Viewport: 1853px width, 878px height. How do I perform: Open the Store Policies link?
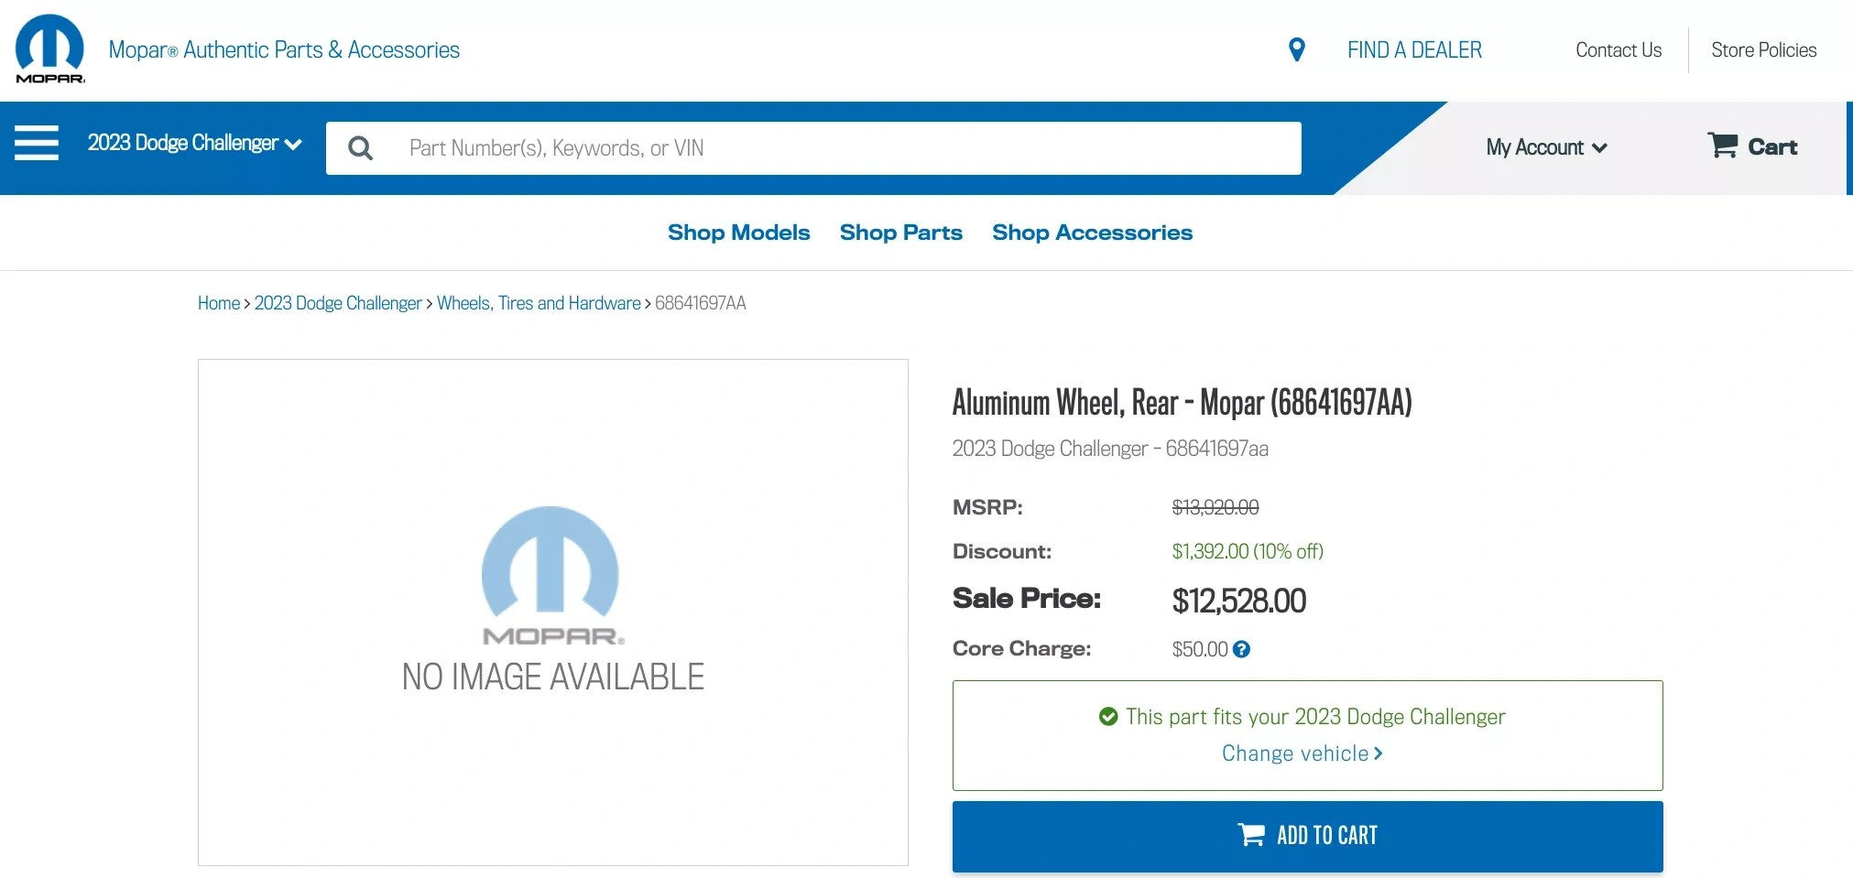point(1763,50)
